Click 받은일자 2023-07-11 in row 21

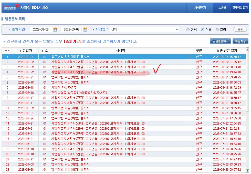(26, 159)
